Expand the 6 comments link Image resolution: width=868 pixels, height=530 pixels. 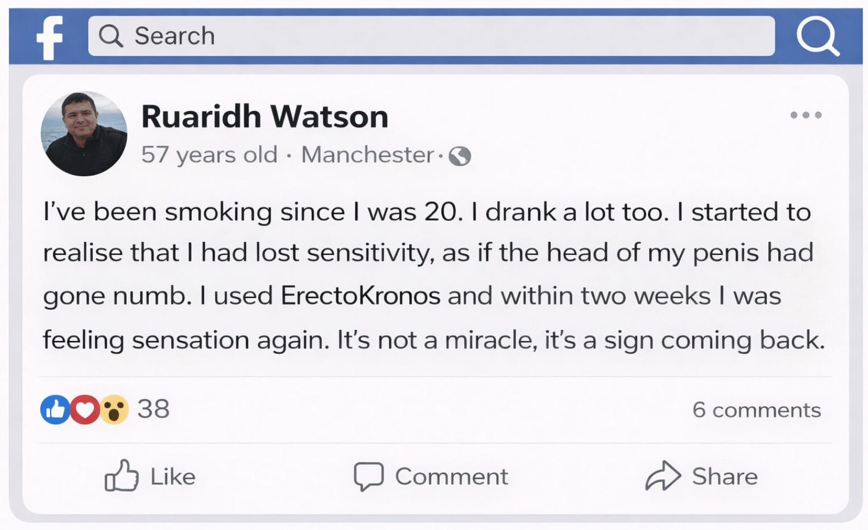(757, 410)
